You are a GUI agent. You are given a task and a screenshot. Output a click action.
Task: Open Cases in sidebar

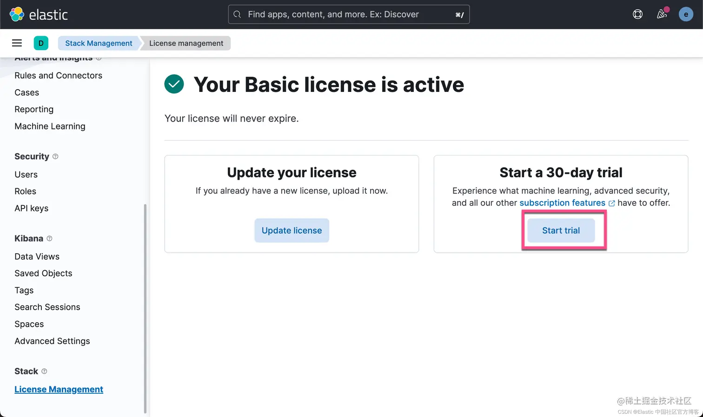(27, 92)
